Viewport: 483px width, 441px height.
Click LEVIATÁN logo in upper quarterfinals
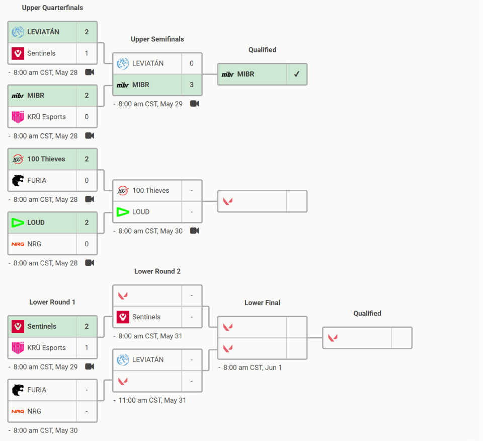coord(18,32)
